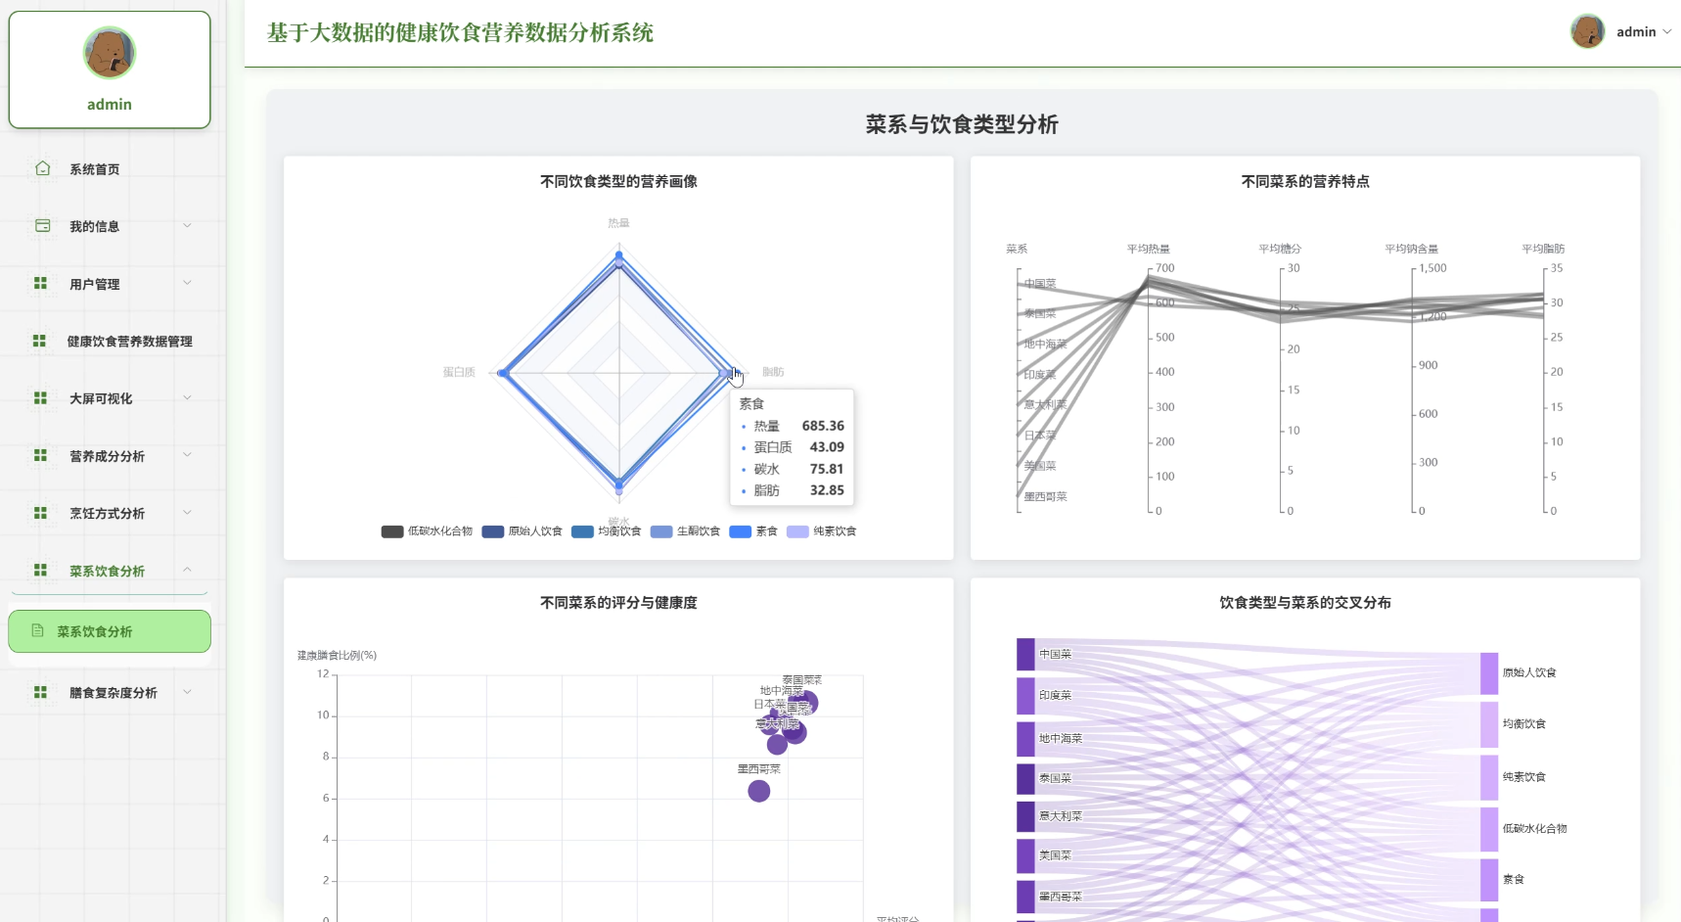Click the grid icon beside 大屏可视化

40,397
